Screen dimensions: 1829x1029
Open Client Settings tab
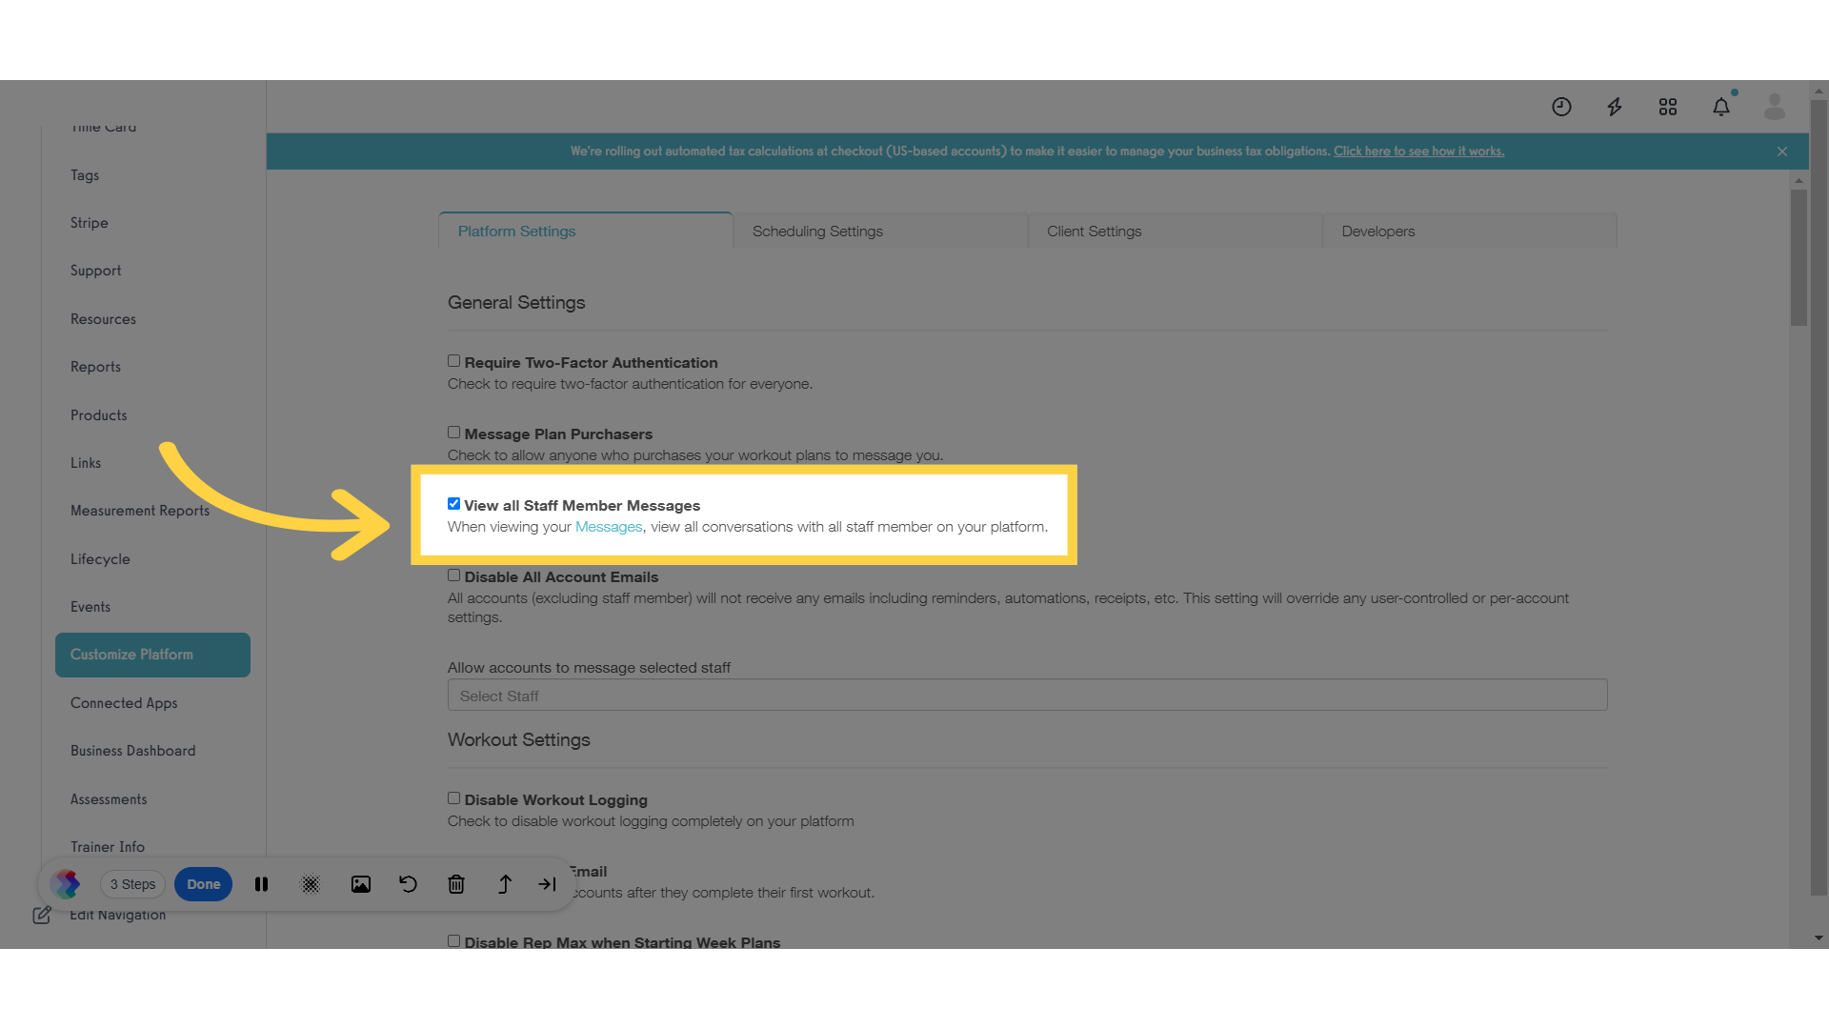(1093, 232)
